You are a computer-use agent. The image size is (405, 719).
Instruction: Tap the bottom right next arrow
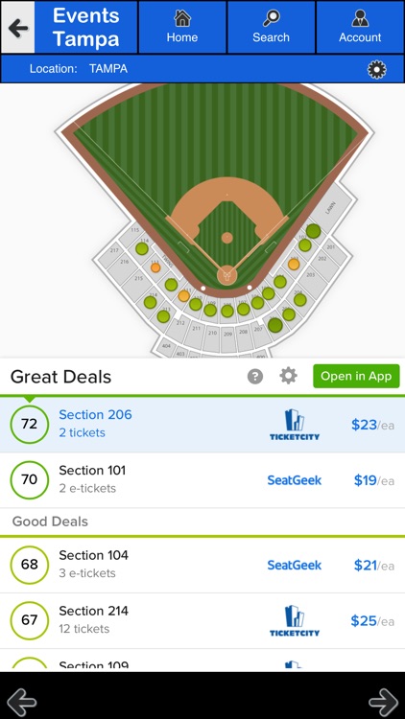pos(384,702)
